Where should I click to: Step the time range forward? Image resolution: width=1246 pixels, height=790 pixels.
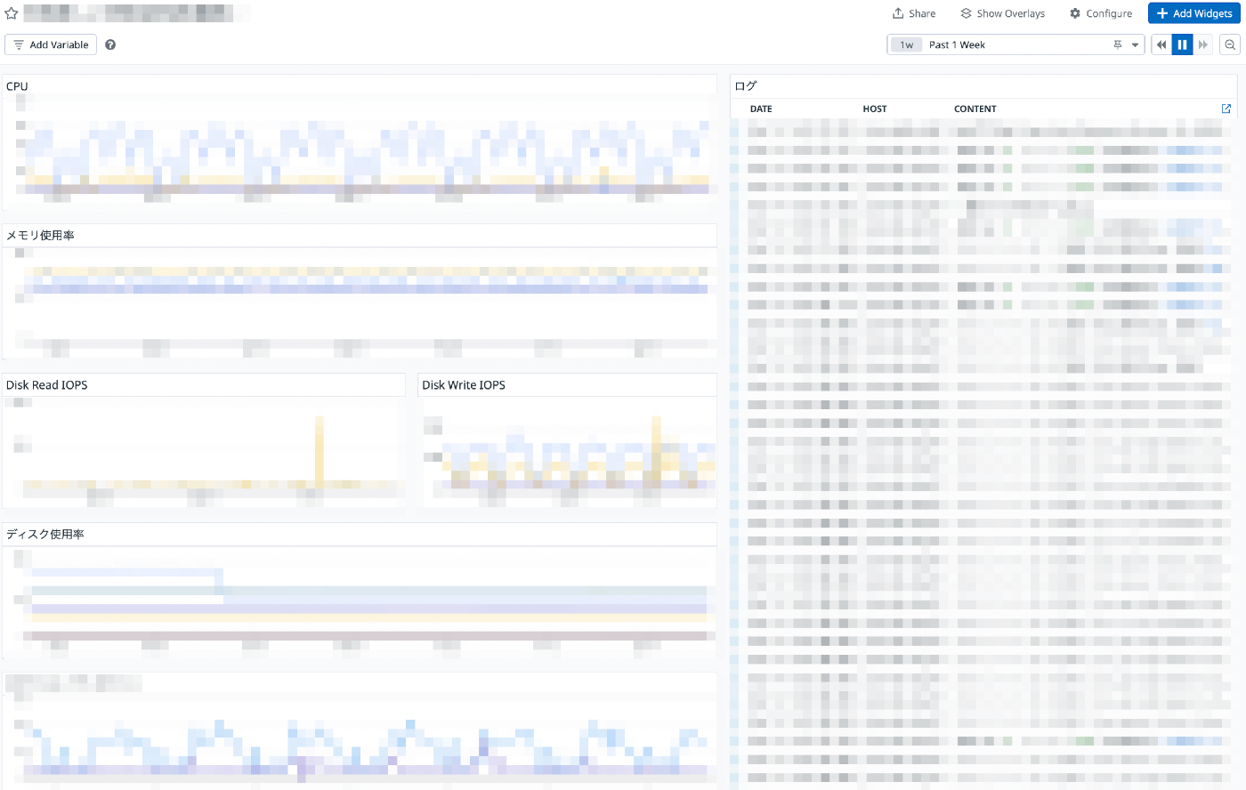(x=1203, y=44)
